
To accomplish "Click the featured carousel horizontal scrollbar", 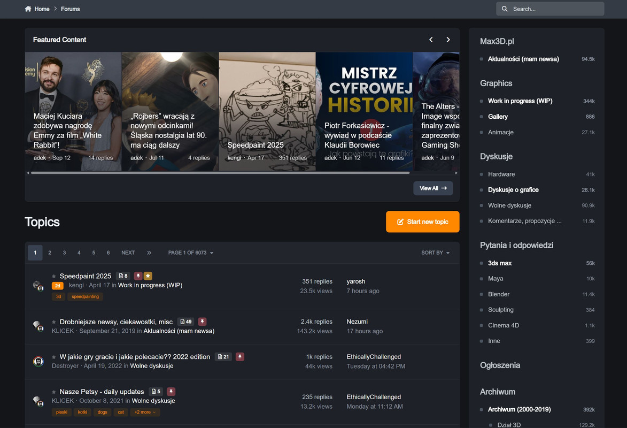I will (220, 173).
